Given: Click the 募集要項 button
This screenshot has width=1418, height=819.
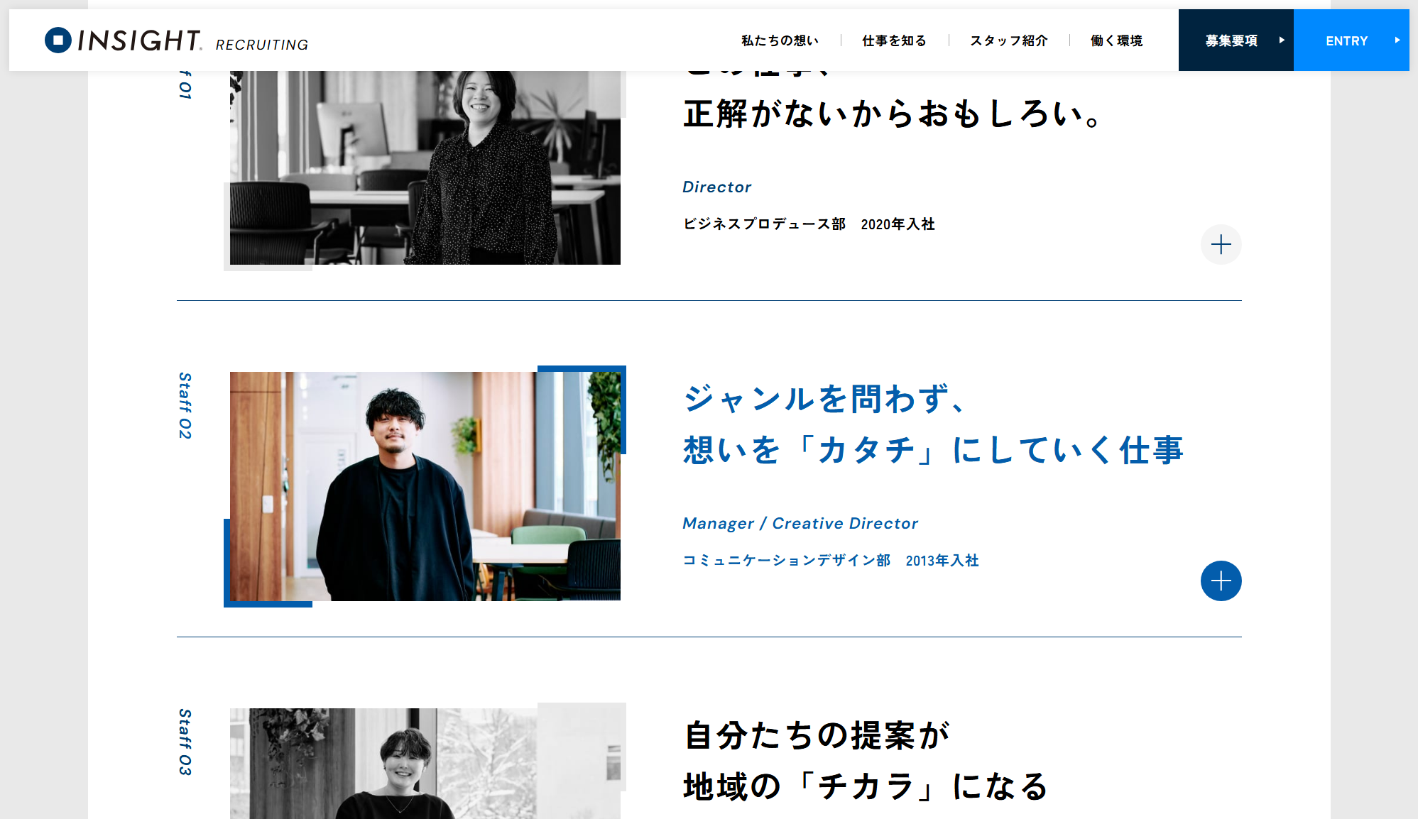Looking at the screenshot, I should point(1236,40).
